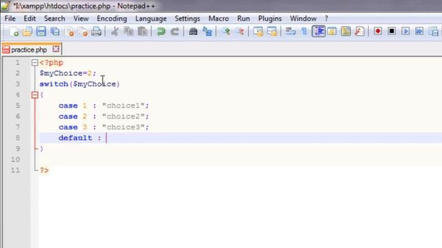Screen dimensions: 442x248
Task: Create a new document from the toolbar
Action: pos(14,32)
